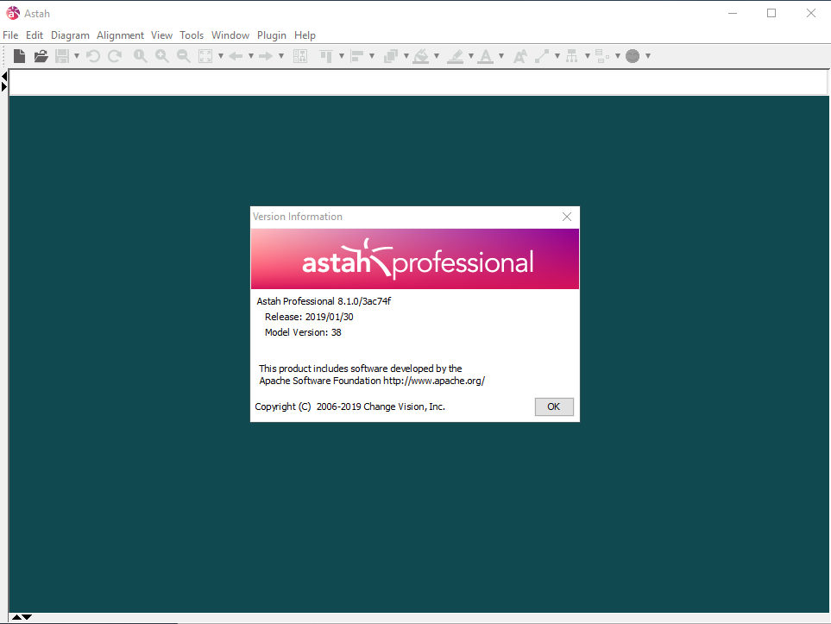
Task: Maximize the Astah window
Action: (x=771, y=13)
